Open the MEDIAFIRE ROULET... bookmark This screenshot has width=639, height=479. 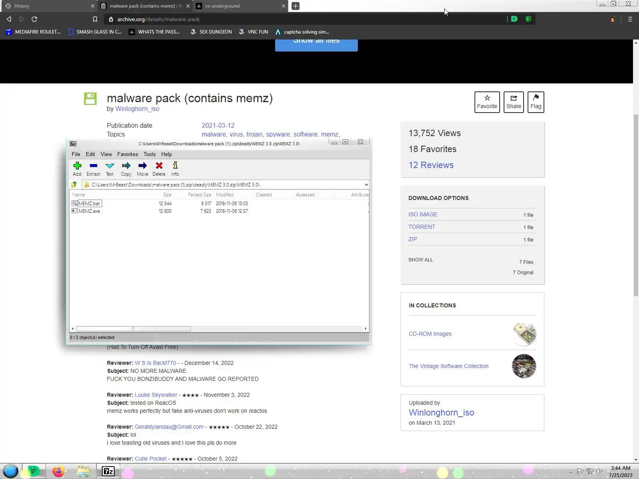pyautogui.click(x=33, y=32)
